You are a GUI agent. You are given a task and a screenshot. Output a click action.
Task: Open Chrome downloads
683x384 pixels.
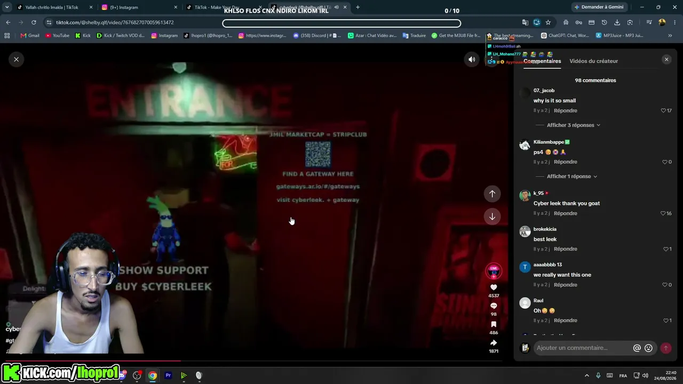click(617, 22)
